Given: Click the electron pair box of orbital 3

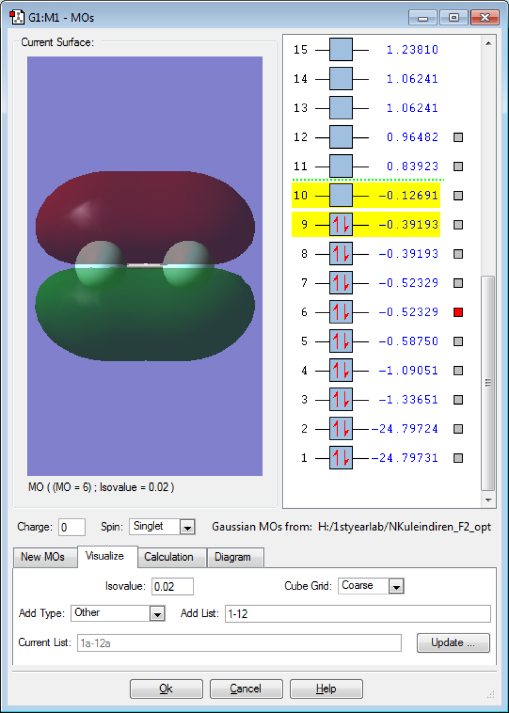Looking at the screenshot, I should (341, 399).
